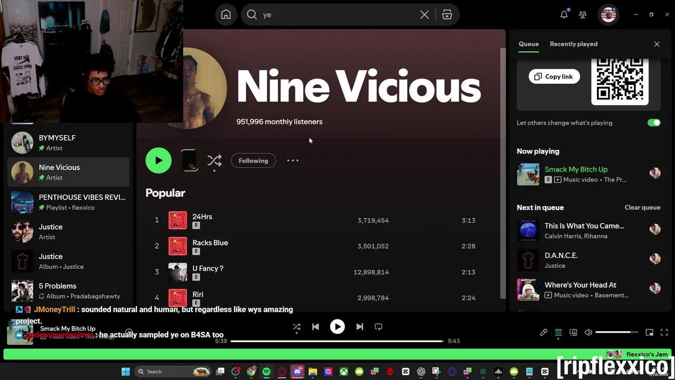Screen dimensions: 675x380
Task: Switch to the Recently played tab
Action: [x=574, y=44]
